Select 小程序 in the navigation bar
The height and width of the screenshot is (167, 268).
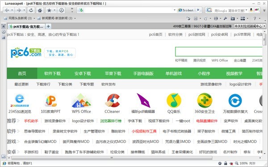[x=204, y=74]
